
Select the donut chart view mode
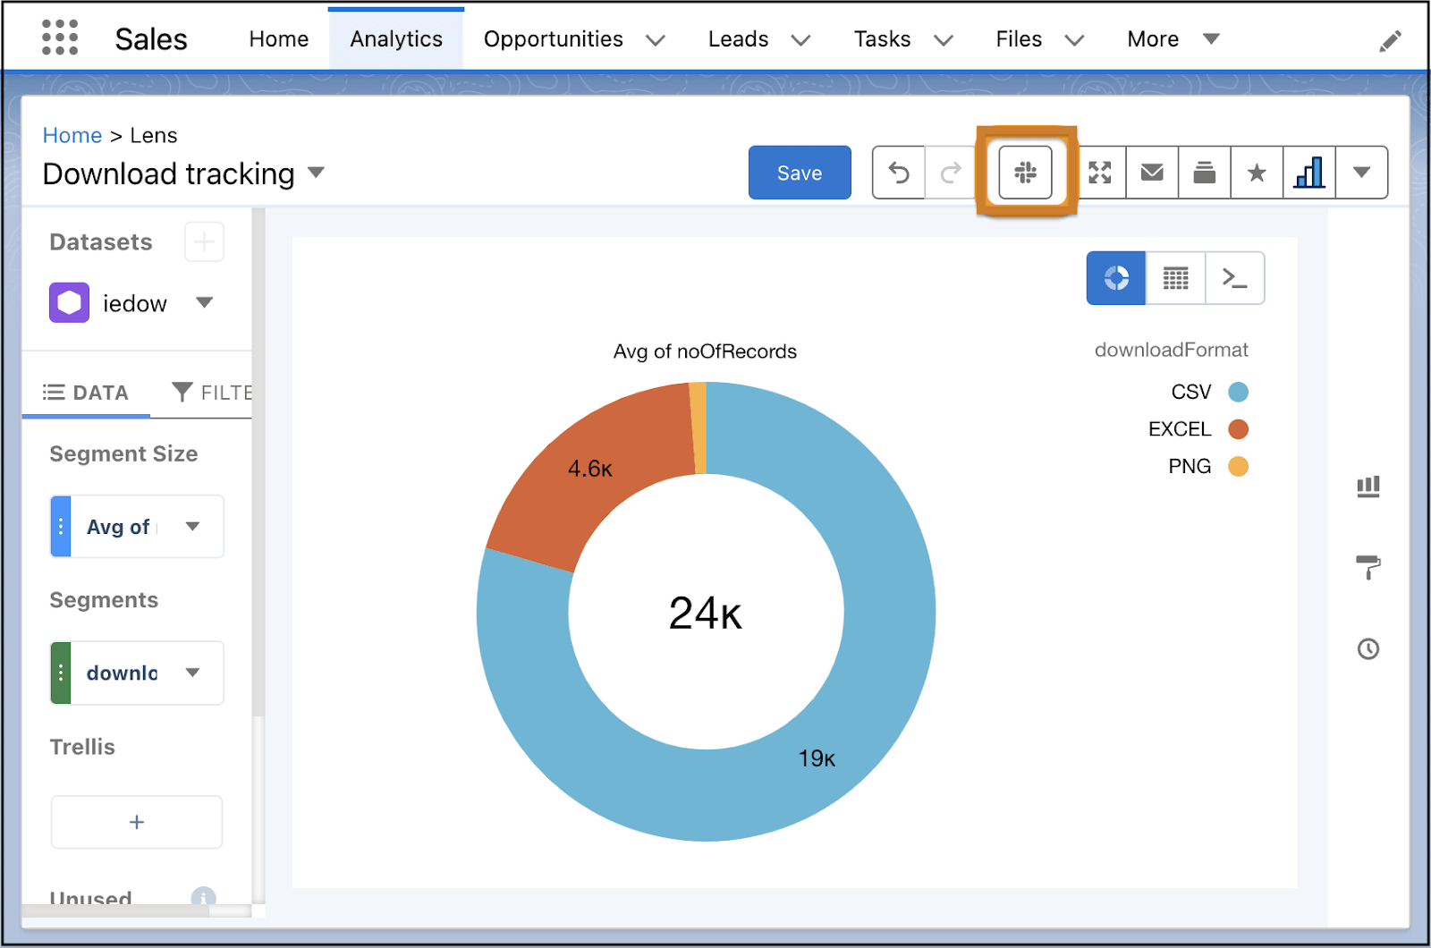1115,278
